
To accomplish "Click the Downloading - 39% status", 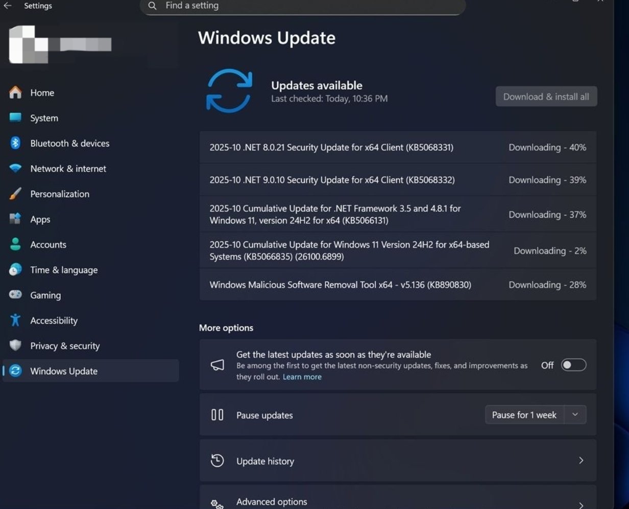I will tap(547, 180).
